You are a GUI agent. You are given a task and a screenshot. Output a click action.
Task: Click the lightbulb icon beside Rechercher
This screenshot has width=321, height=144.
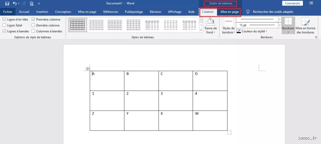tap(248, 12)
